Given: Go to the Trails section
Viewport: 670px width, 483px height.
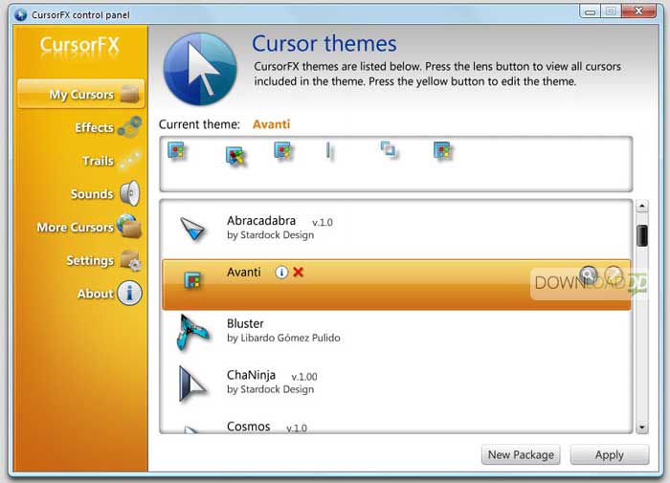Looking at the screenshot, I should pos(98,161).
